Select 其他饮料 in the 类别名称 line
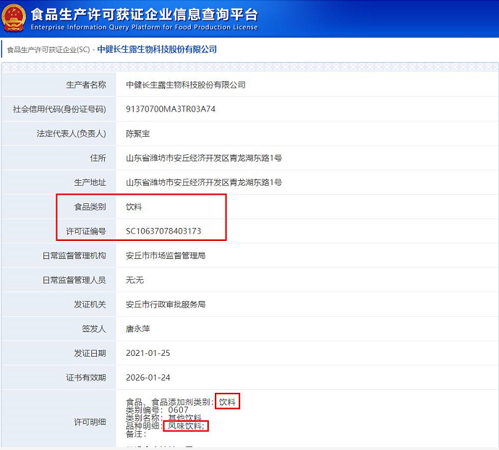Image resolution: width=499 pixels, height=450 pixels. [185, 417]
